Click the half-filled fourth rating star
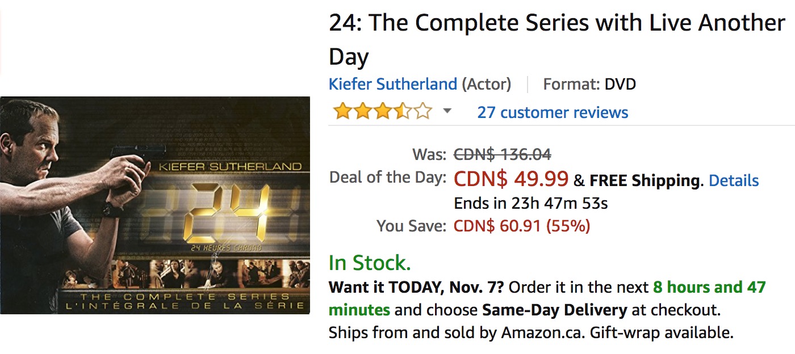This screenshot has width=795, height=354. coord(402,112)
